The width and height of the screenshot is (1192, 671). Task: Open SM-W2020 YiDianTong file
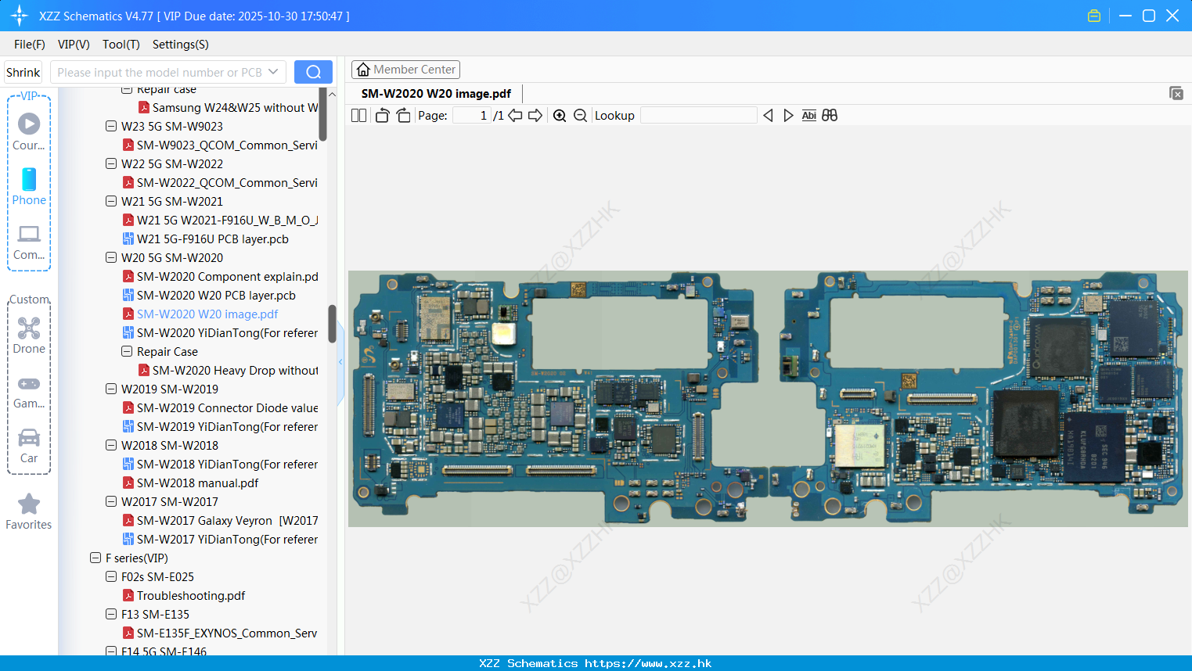[220, 332]
